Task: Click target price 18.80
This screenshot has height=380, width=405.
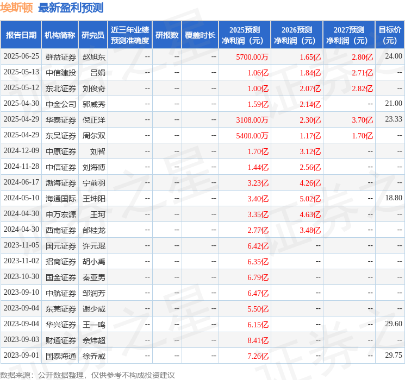Action: [394, 198]
